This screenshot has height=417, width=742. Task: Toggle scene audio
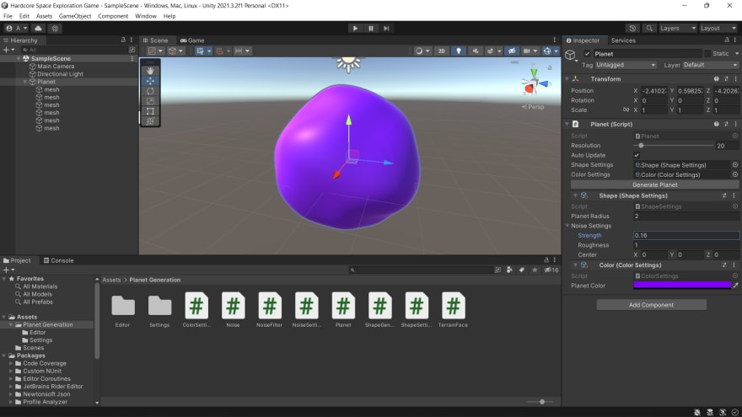point(475,51)
